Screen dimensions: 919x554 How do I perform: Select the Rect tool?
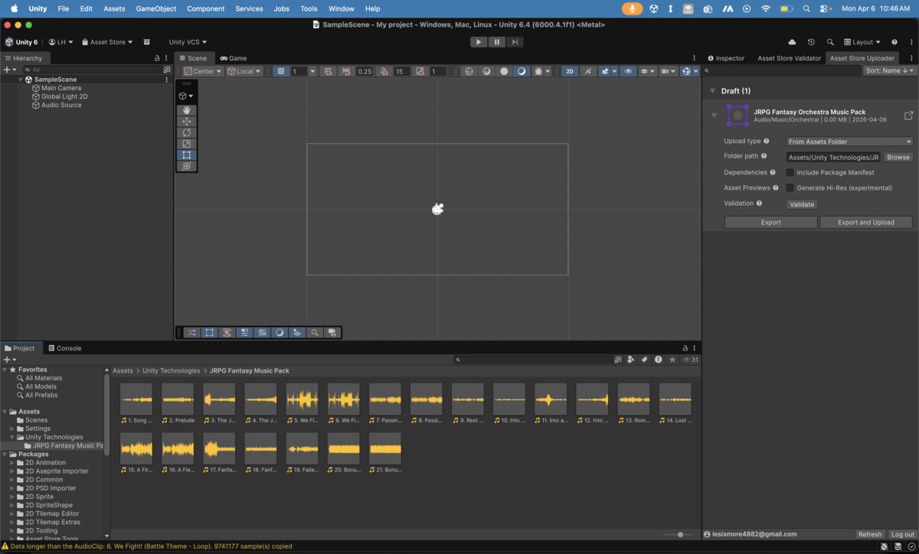[x=187, y=155]
